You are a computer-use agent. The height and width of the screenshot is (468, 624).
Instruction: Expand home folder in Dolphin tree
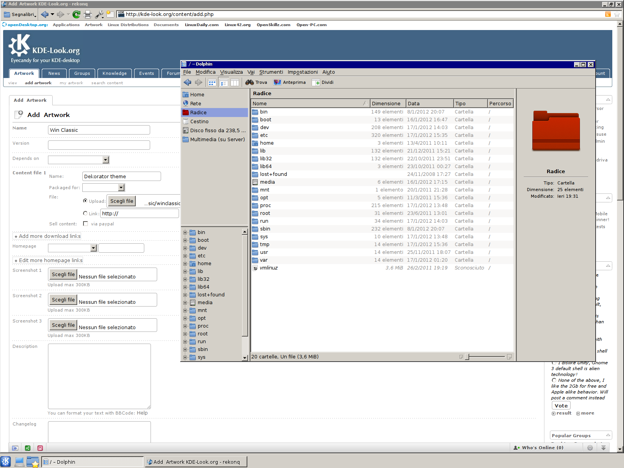point(185,264)
